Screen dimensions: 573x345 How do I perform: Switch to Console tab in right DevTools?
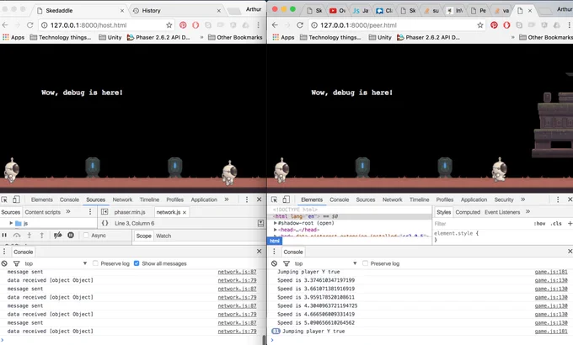(339, 199)
